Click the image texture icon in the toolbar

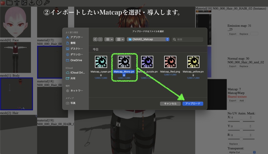pos(25,3)
